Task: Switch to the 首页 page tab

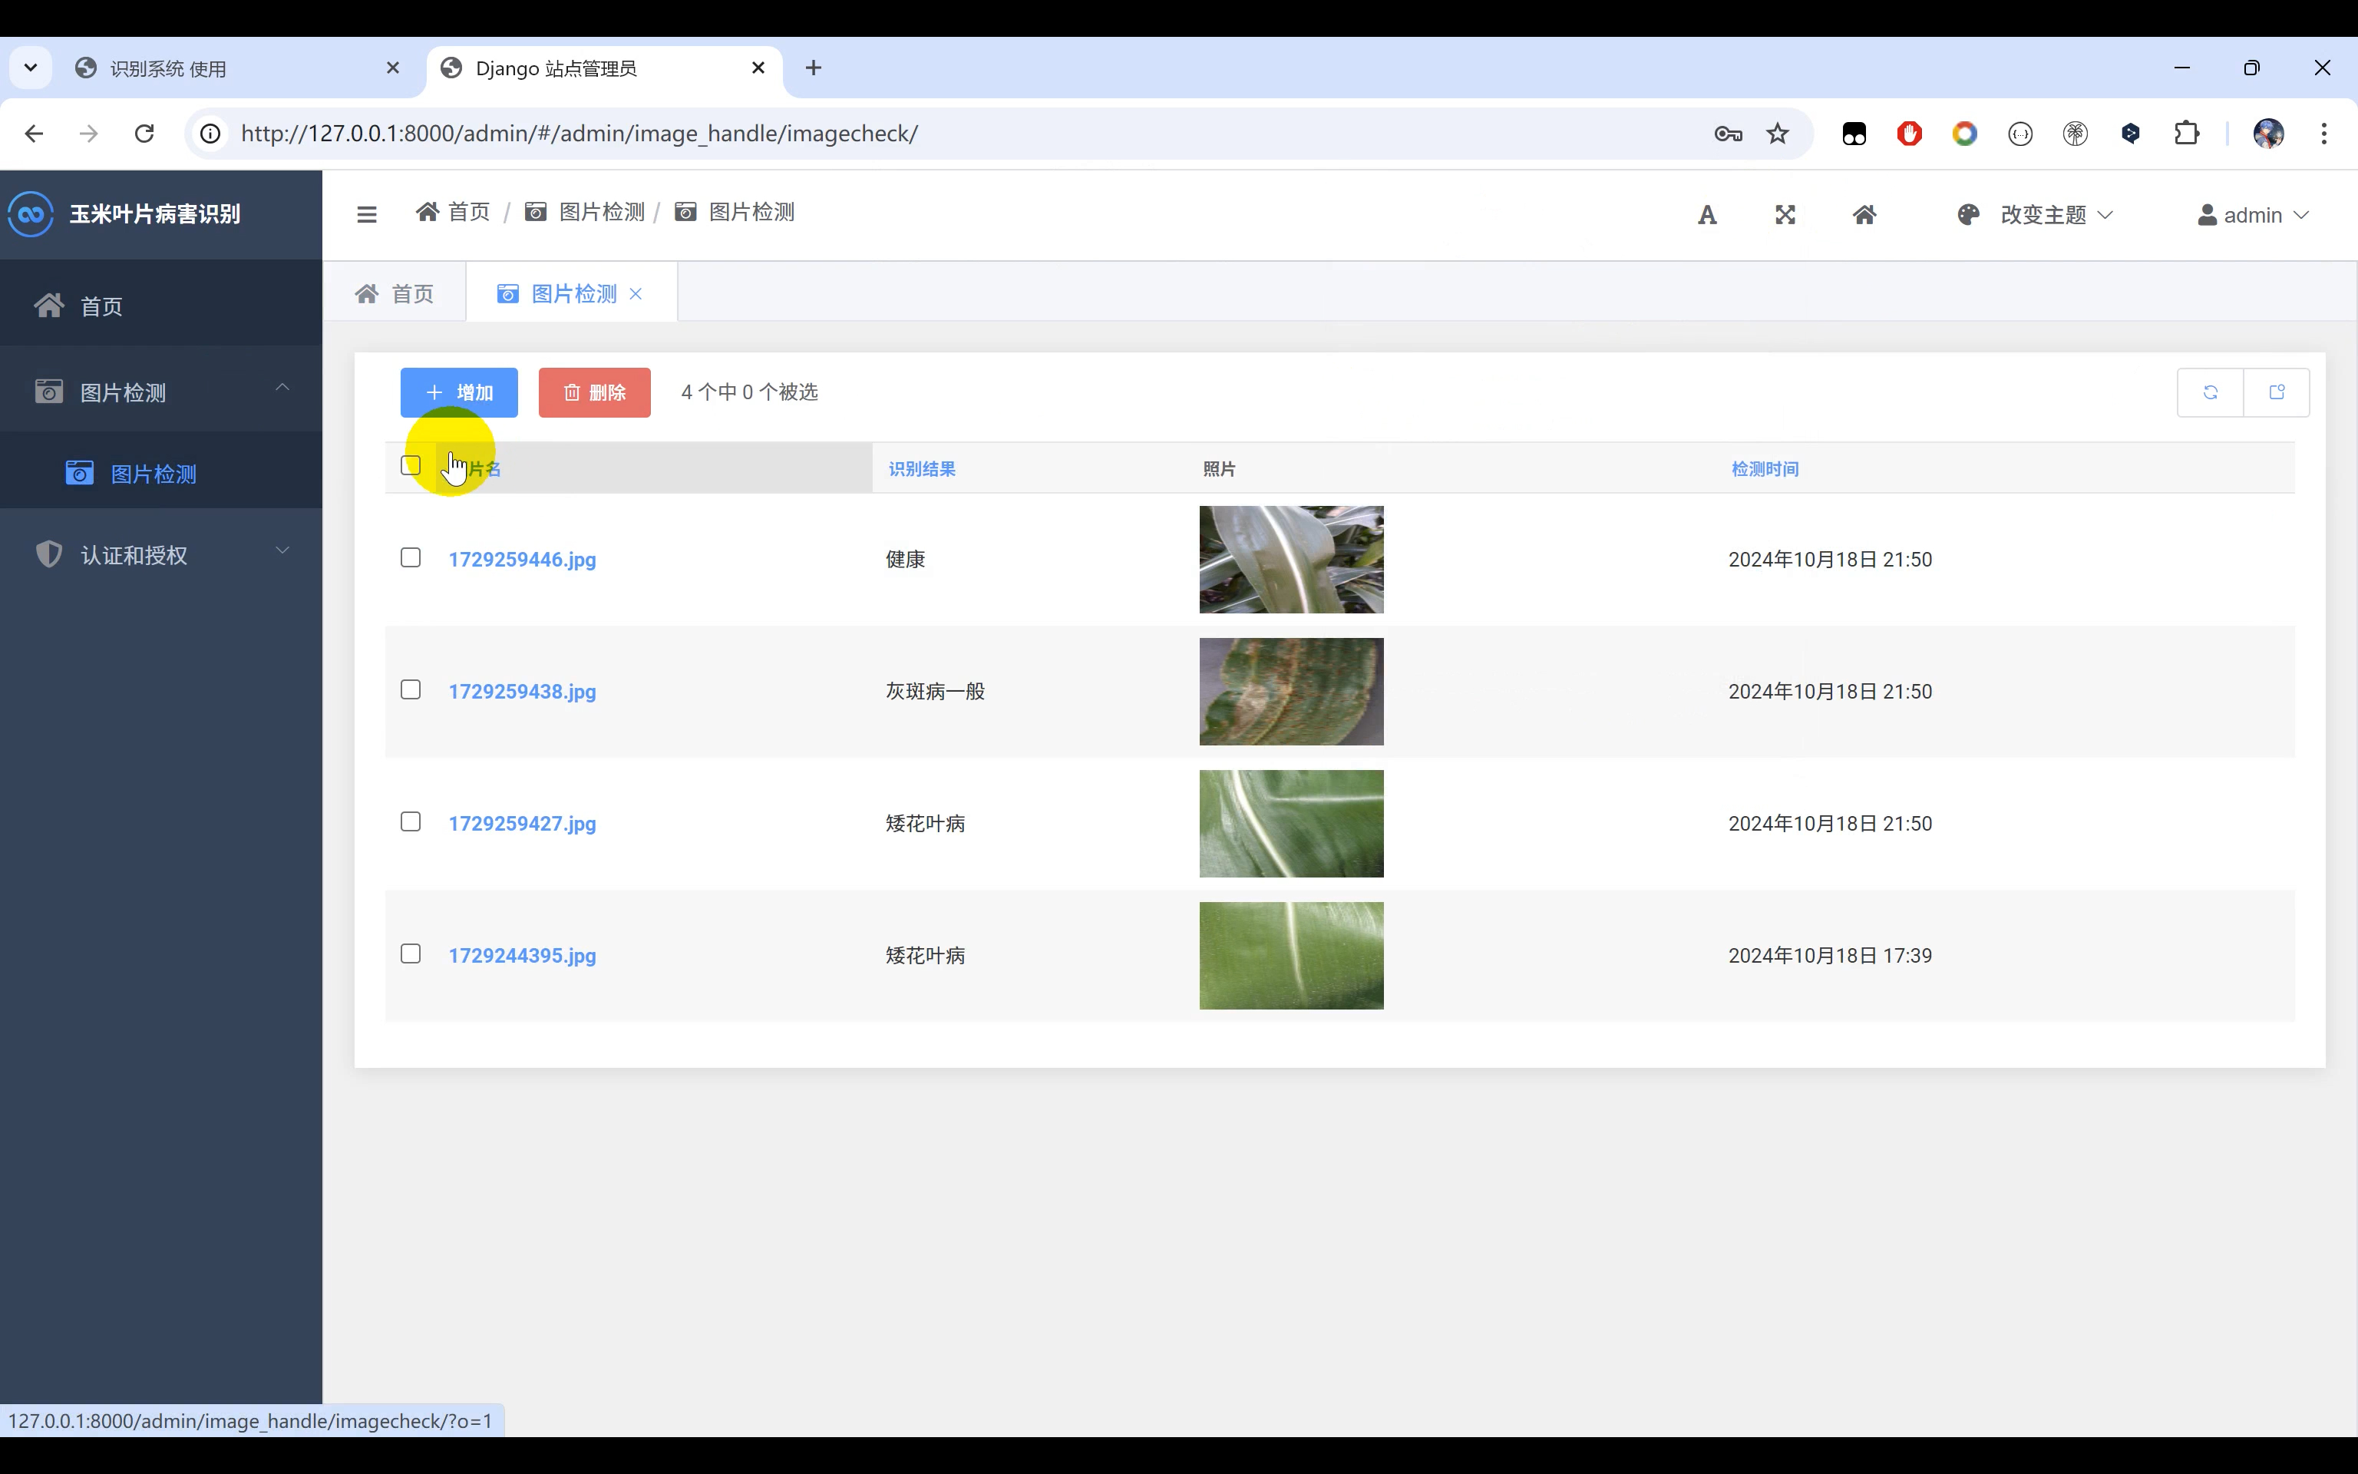Action: point(395,293)
